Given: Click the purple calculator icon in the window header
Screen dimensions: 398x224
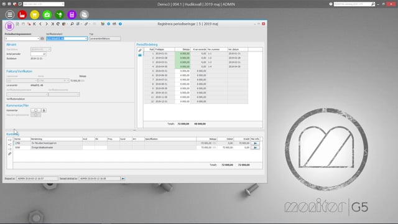Looking at the screenshot, I should [9, 26].
